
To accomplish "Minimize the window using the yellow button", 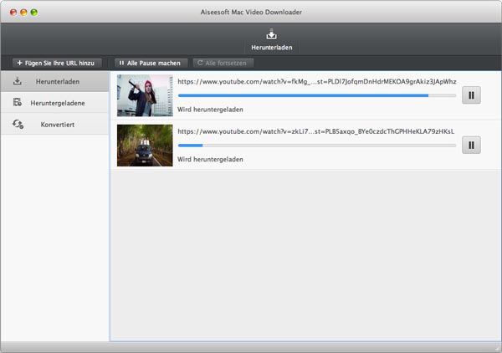I will click(x=23, y=13).
